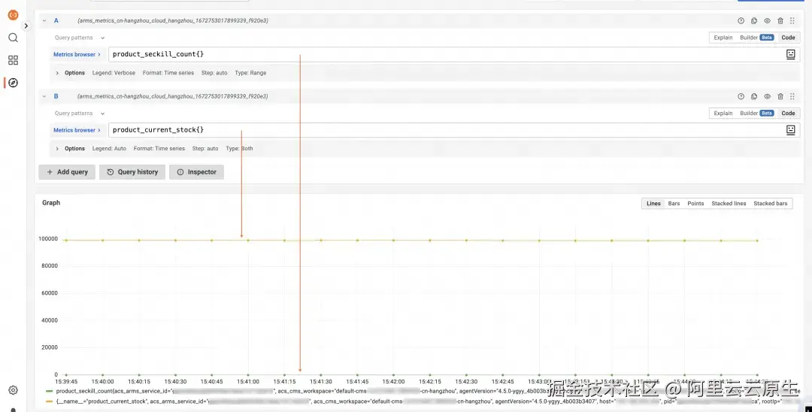Viewport: 812px width, 412px height.
Task: Open Metrics browser for query A
Action: click(77, 54)
